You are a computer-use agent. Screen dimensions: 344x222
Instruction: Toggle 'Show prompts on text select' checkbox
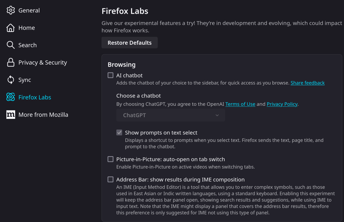click(119, 132)
